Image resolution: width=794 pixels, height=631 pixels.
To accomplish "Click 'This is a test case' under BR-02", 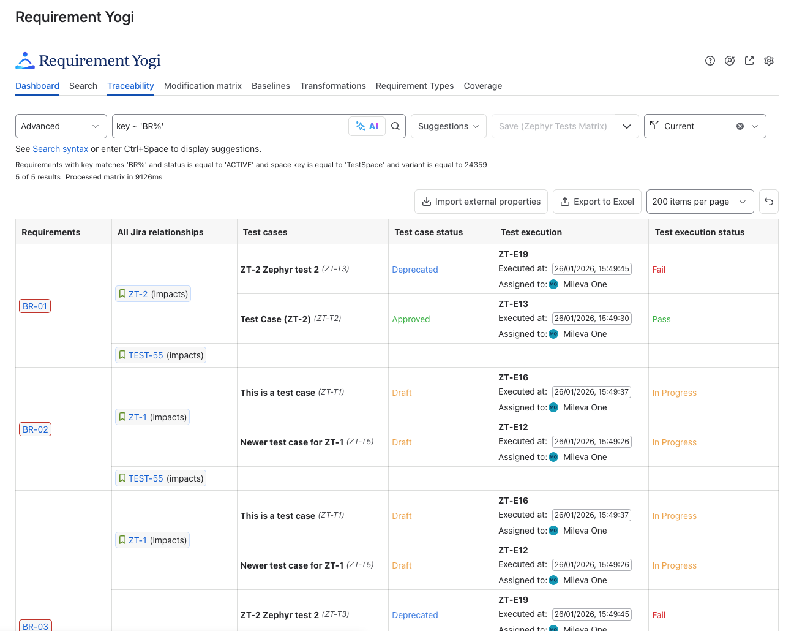I will 278,393.
